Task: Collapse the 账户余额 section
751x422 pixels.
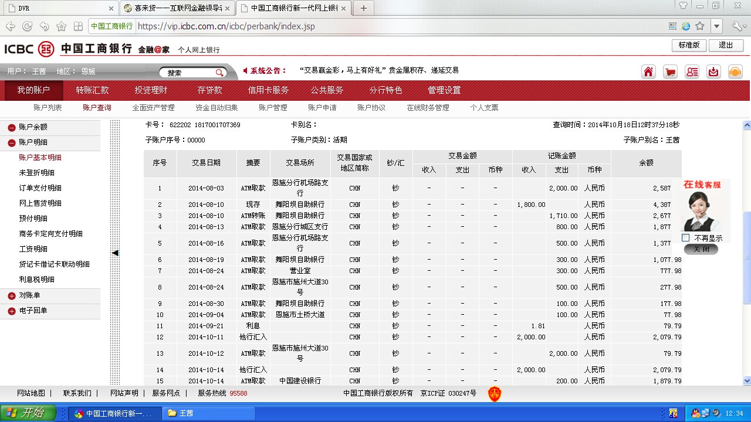Action: click(12, 127)
